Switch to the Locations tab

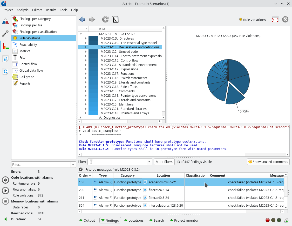pos(134,220)
